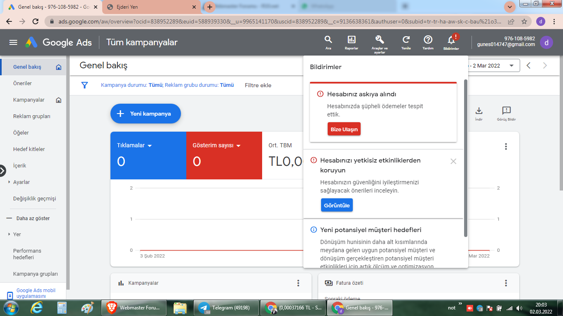Click left sidebar scrollbar
This screenshot has width=563, height=316.
coord(68,173)
